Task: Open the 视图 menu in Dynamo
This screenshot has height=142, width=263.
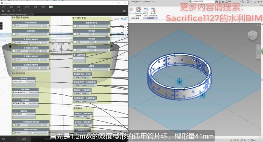Action: coord(19,7)
